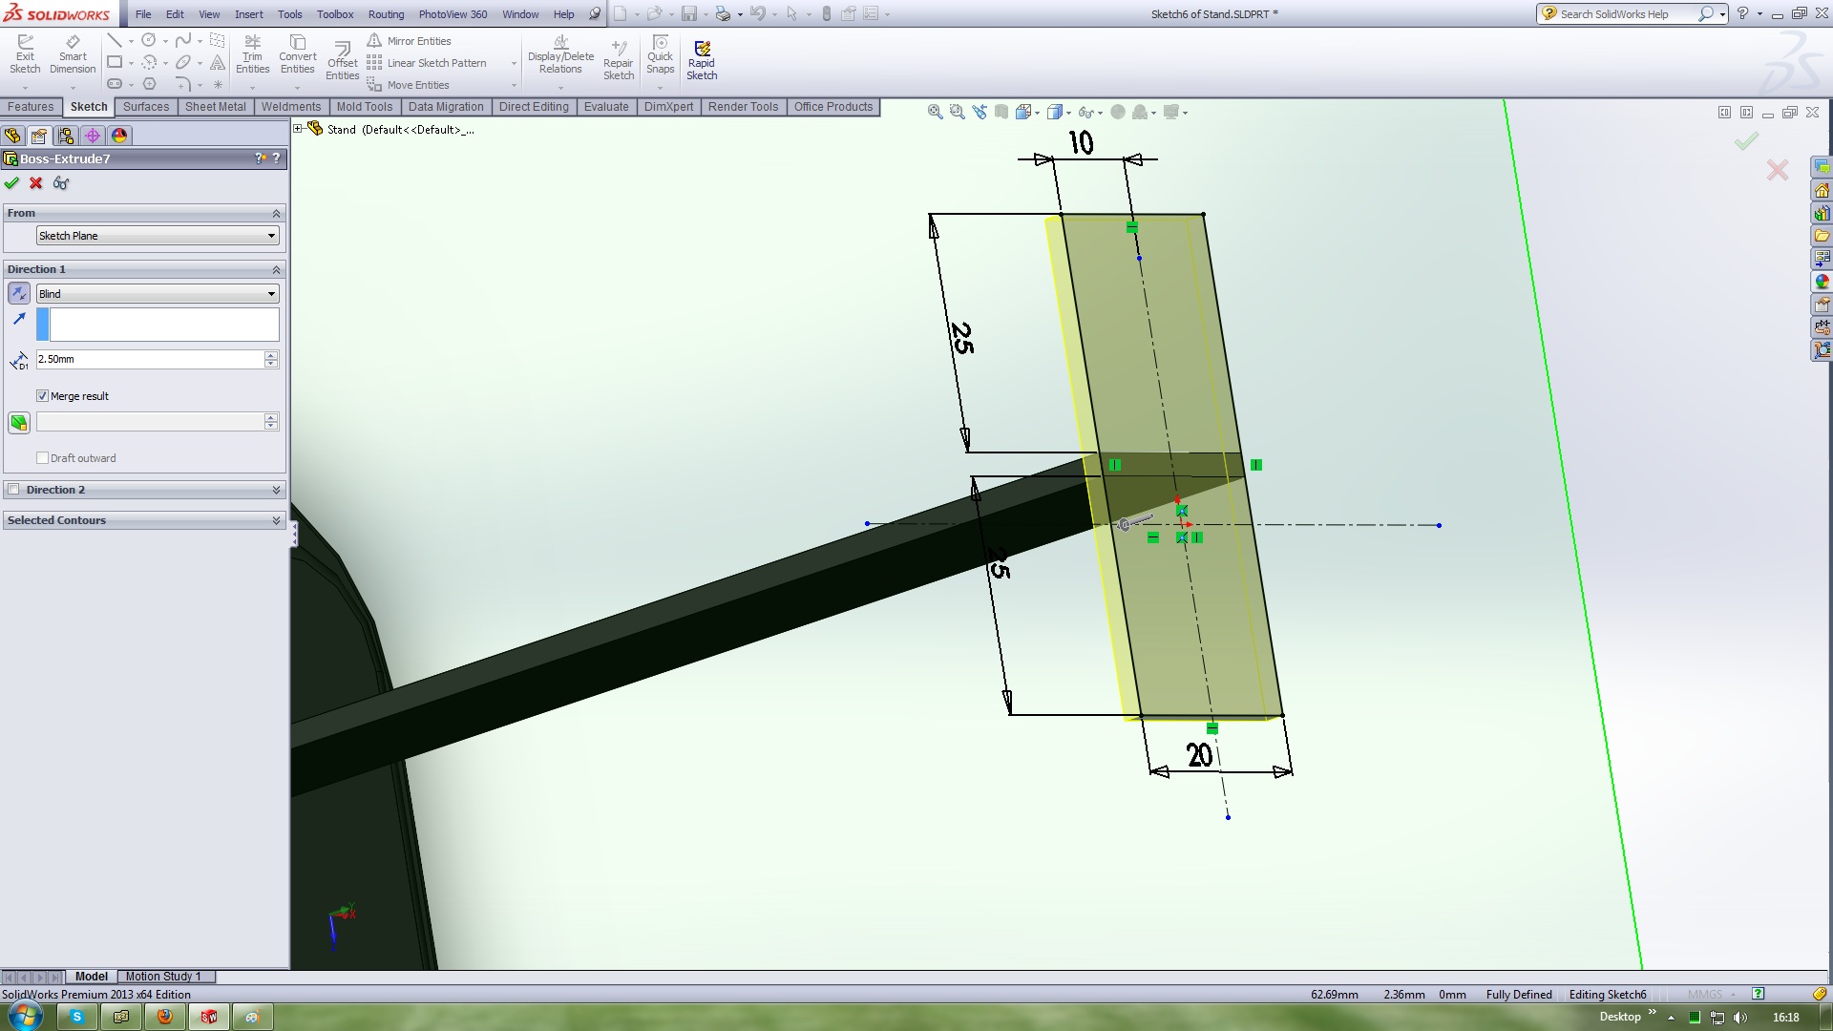Open the From Sketch Plane dropdown
1833x1031 pixels.
click(x=158, y=236)
